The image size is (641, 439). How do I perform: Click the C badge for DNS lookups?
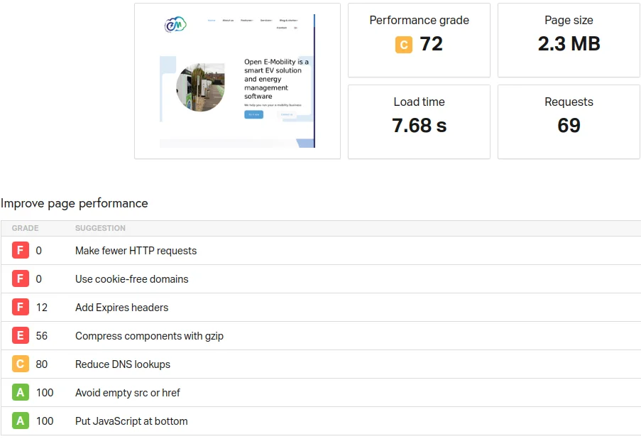pyautogui.click(x=20, y=364)
